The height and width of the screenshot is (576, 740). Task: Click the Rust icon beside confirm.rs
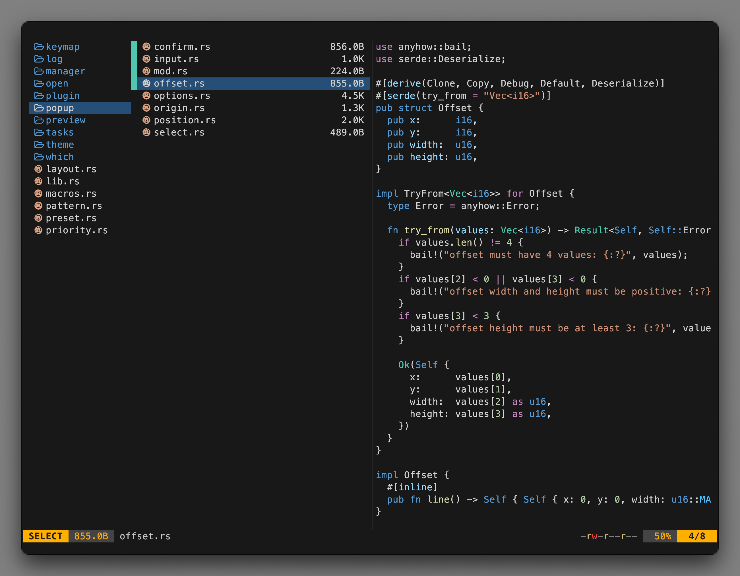tap(146, 47)
